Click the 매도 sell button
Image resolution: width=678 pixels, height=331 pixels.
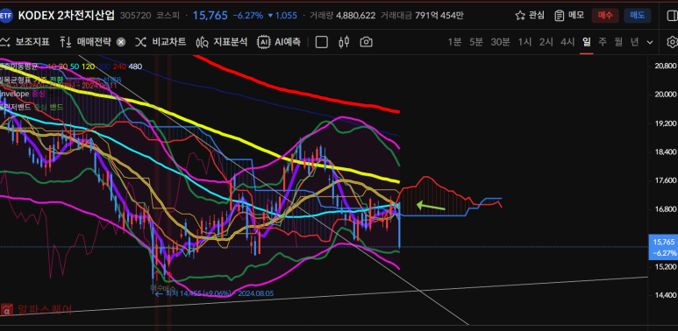[x=637, y=16]
